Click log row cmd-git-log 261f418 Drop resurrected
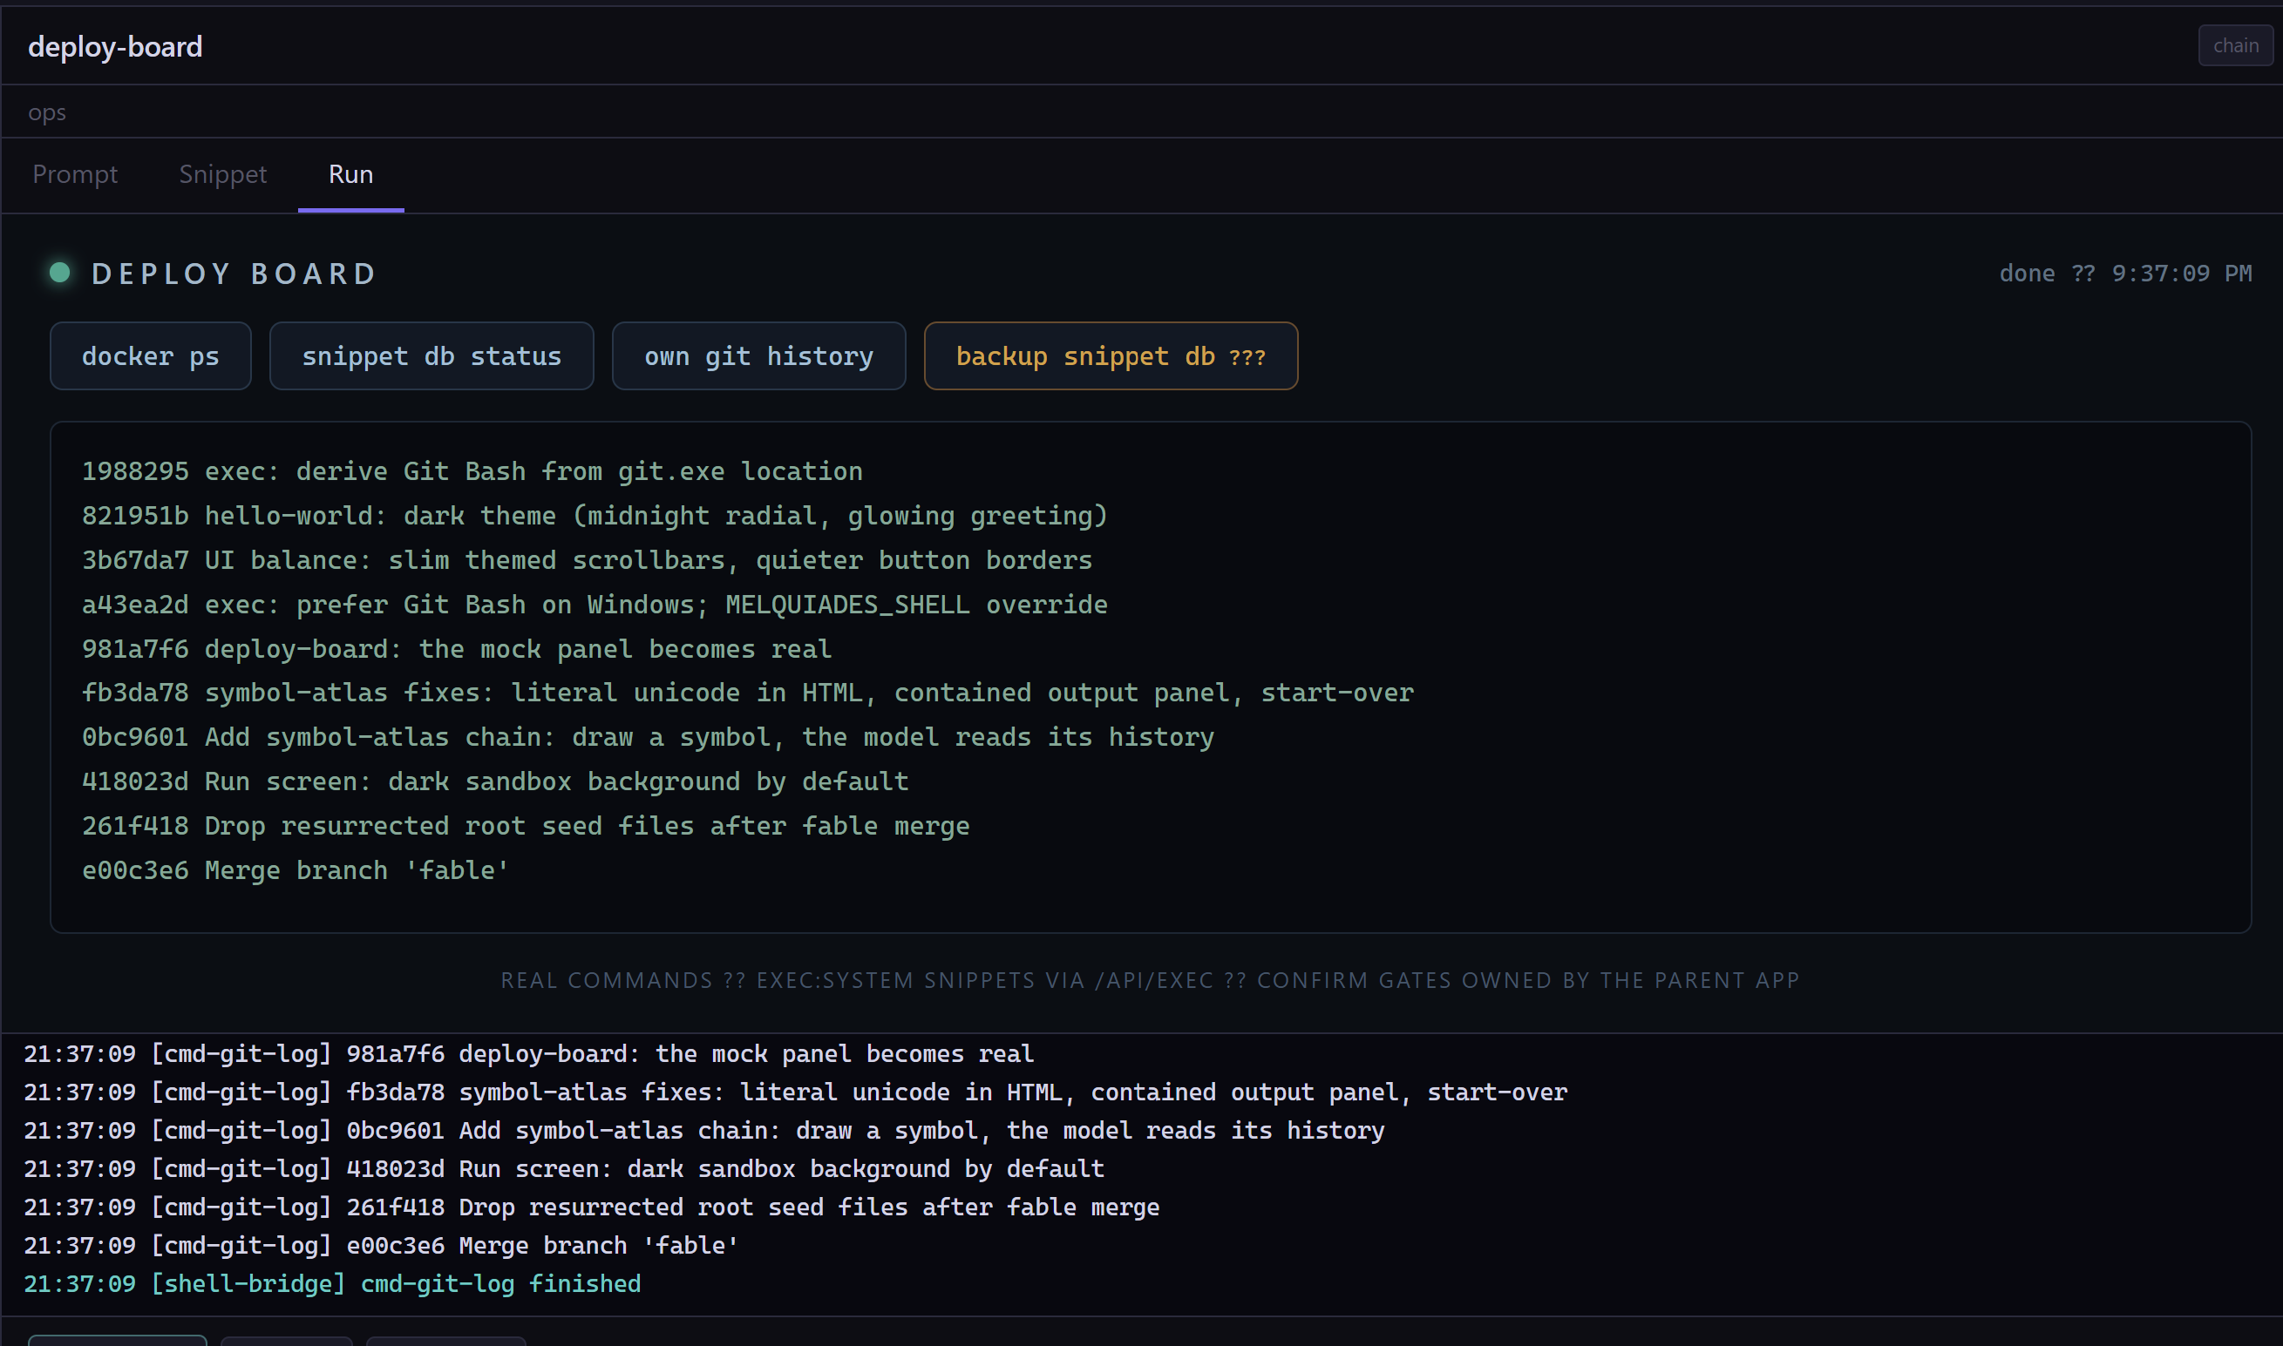This screenshot has width=2283, height=1346. pos(592,1207)
